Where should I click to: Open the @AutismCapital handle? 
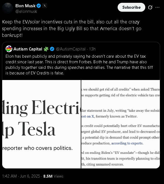[71, 49]
